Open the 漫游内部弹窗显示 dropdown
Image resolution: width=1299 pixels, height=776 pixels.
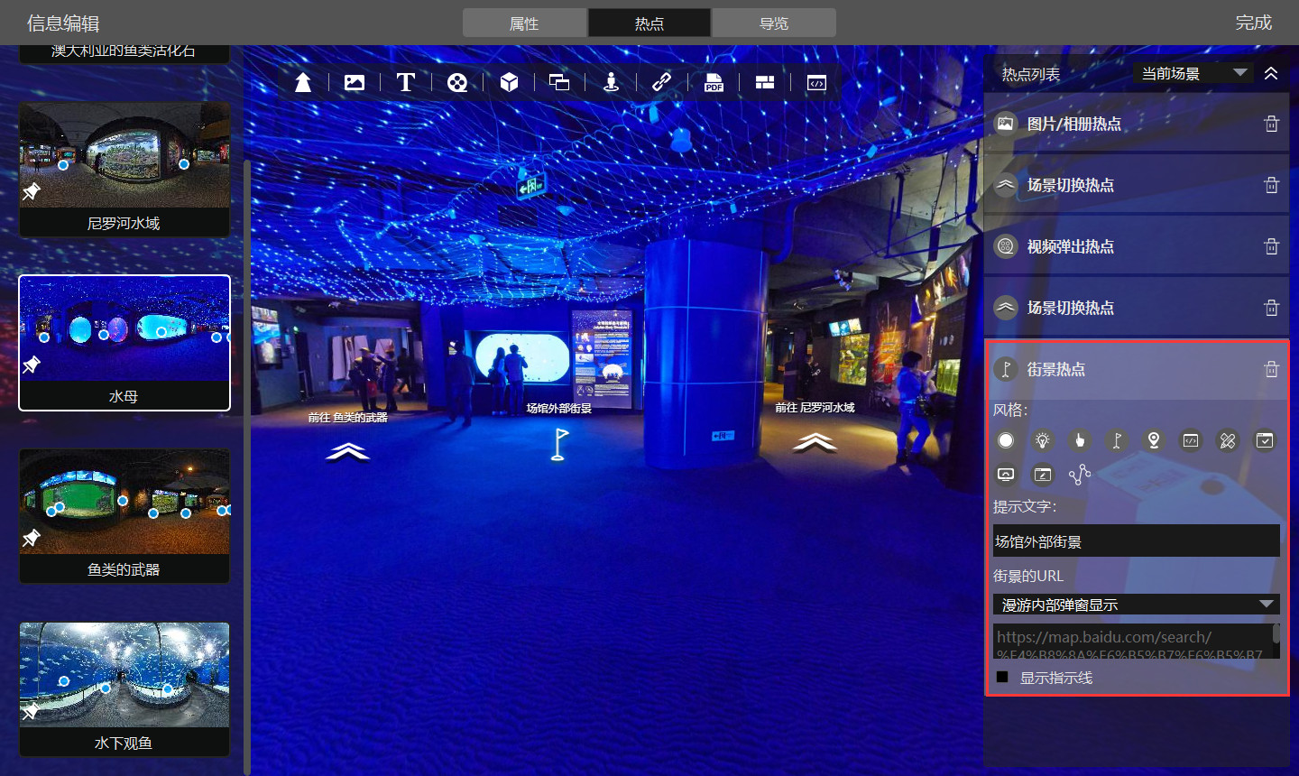click(x=1136, y=605)
